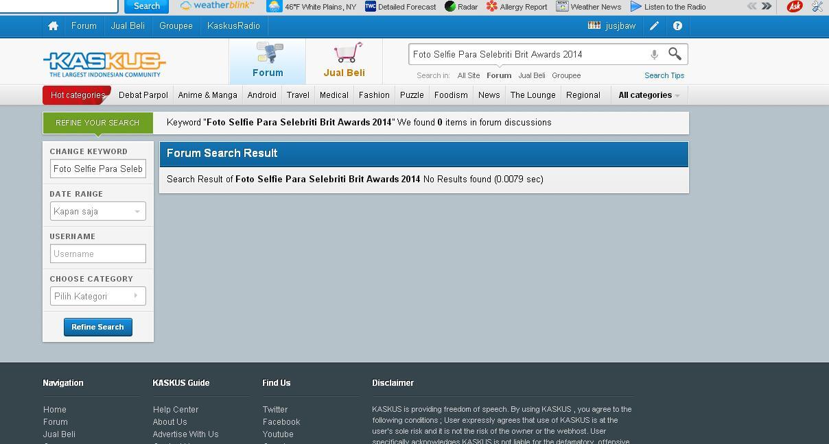829x444 pixels.
Task: Open the Help Center footer link
Action: [176, 410]
